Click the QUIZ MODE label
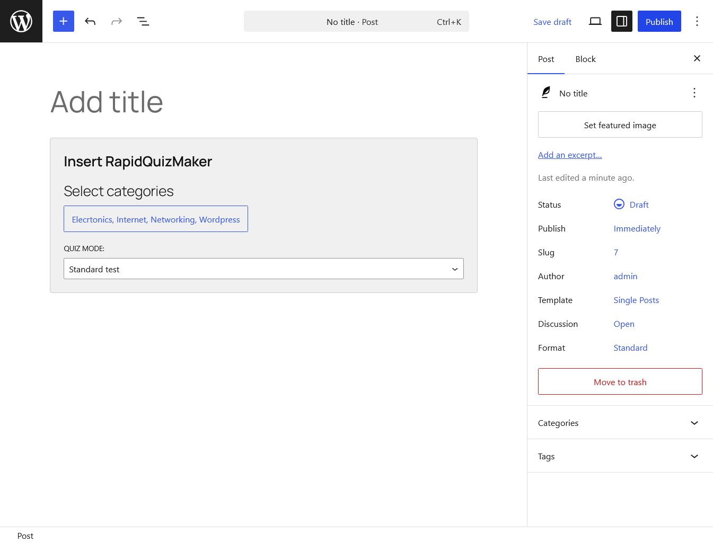This screenshot has width=713, height=543. click(84, 248)
